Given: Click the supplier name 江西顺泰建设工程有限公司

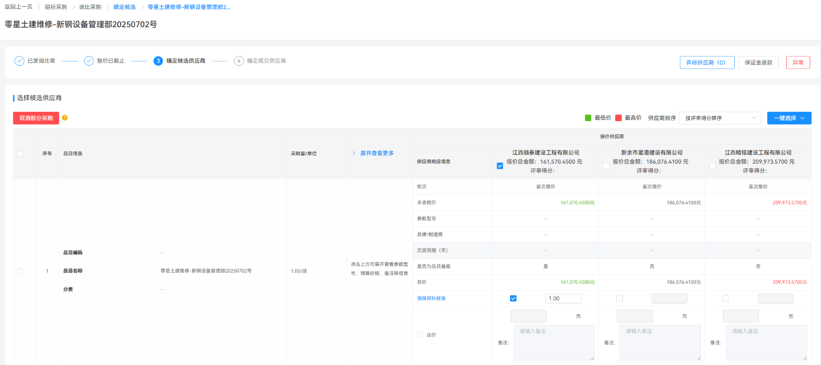Looking at the screenshot, I should [546, 152].
